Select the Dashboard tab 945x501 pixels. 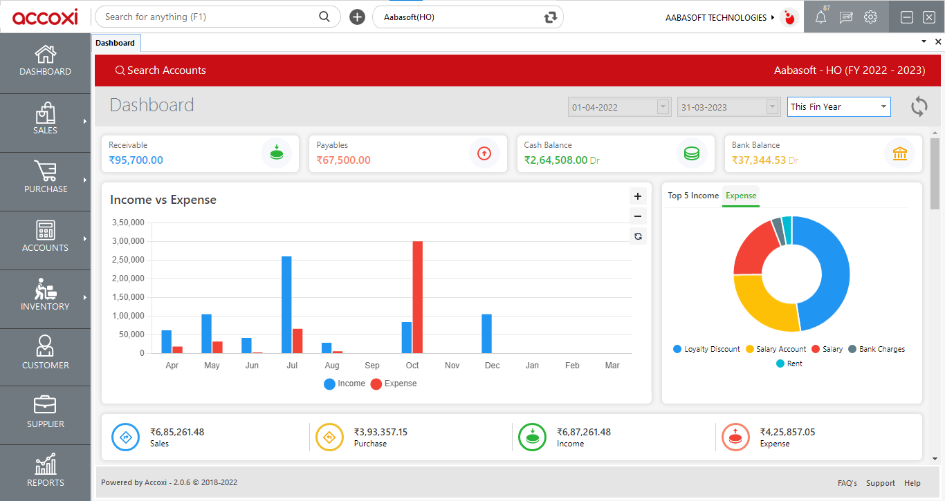(116, 42)
